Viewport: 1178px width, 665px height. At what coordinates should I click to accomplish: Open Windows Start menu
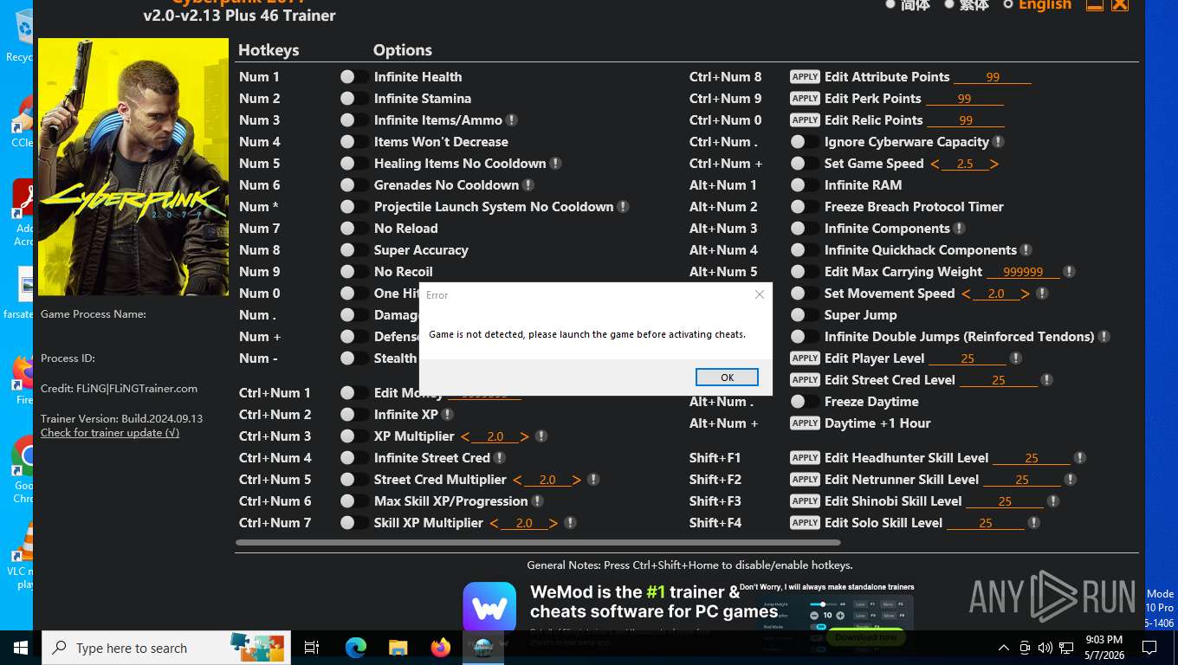(21, 648)
